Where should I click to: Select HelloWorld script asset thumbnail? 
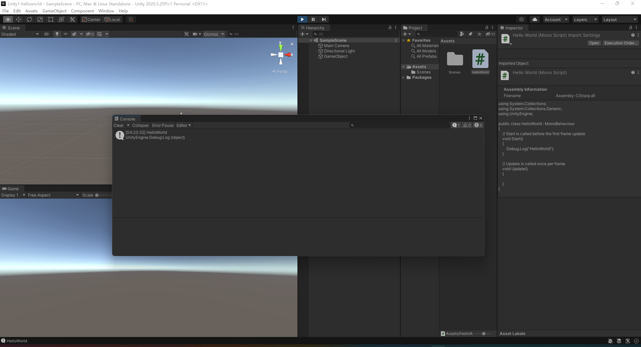[x=480, y=59]
